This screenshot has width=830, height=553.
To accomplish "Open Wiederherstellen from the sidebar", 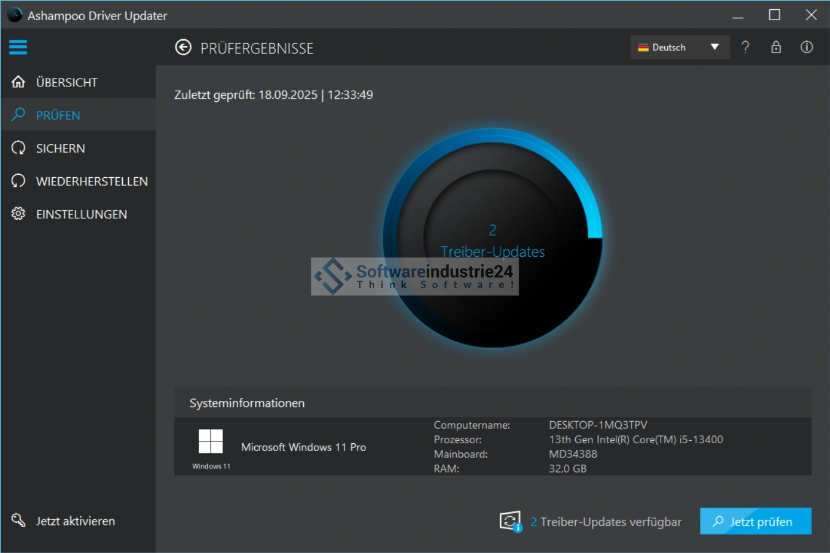I will pos(91,181).
